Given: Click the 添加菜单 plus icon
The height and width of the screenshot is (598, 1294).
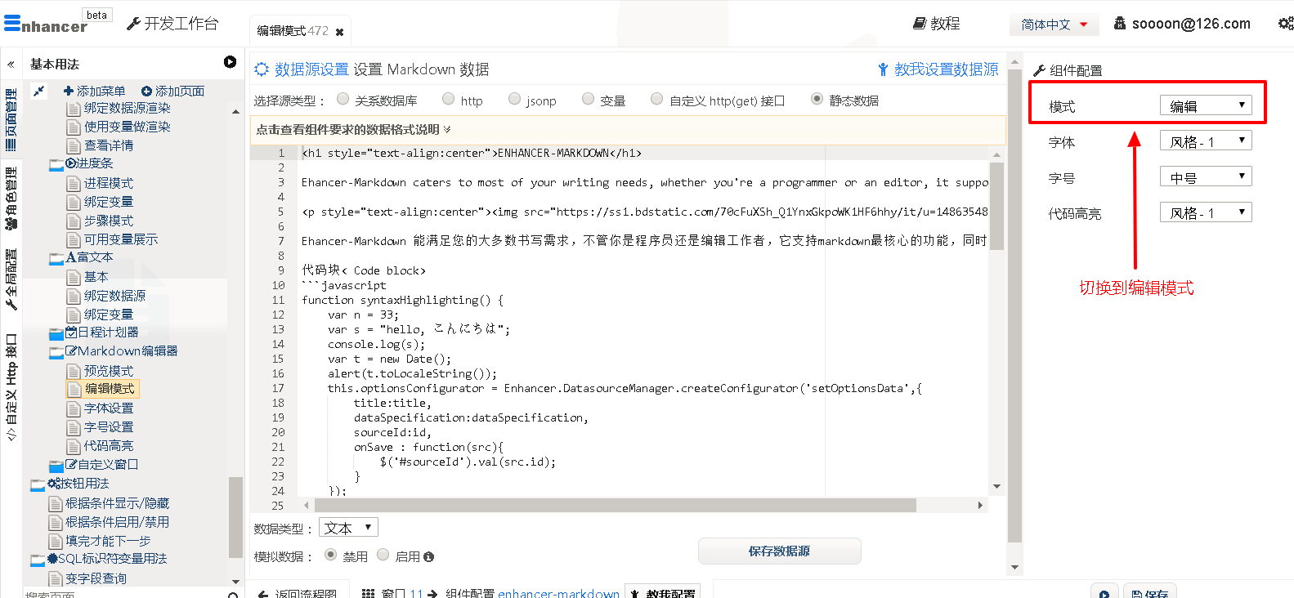Looking at the screenshot, I should click(x=69, y=91).
